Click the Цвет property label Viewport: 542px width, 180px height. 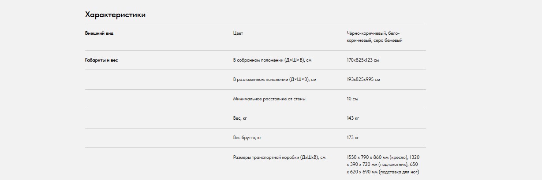[x=238, y=33]
